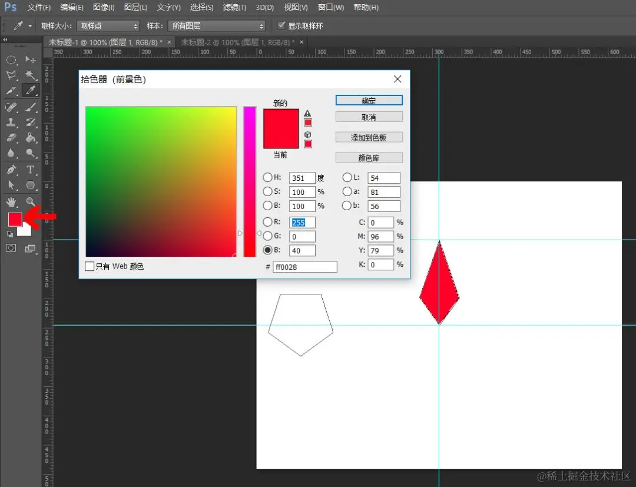Select the Clone Stamp tool

[x=11, y=122]
